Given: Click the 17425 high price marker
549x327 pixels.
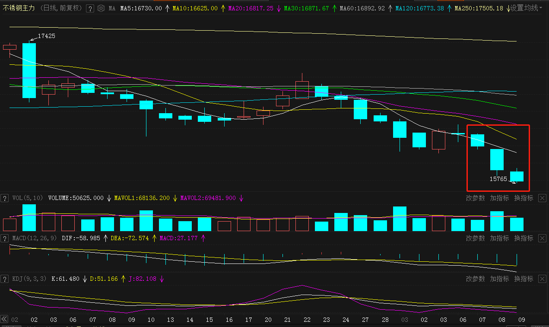Looking at the screenshot, I should coord(46,36).
